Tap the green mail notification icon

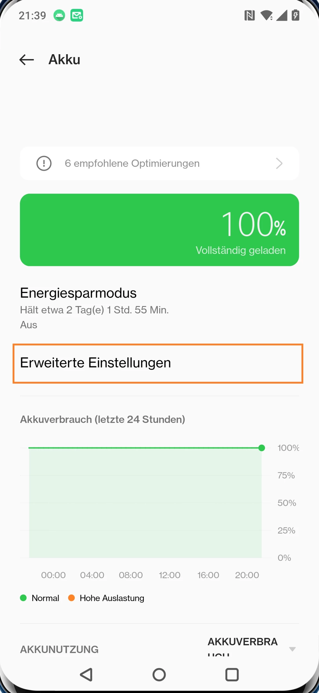click(77, 15)
